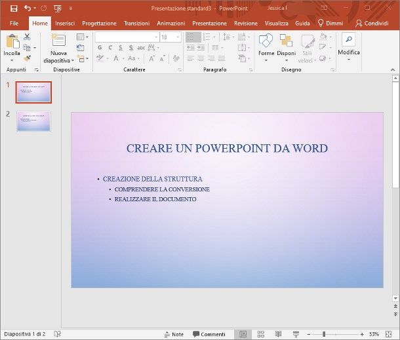Reset the slide layout icon
This screenshot has width=400, height=340.
[x=81, y=48]
